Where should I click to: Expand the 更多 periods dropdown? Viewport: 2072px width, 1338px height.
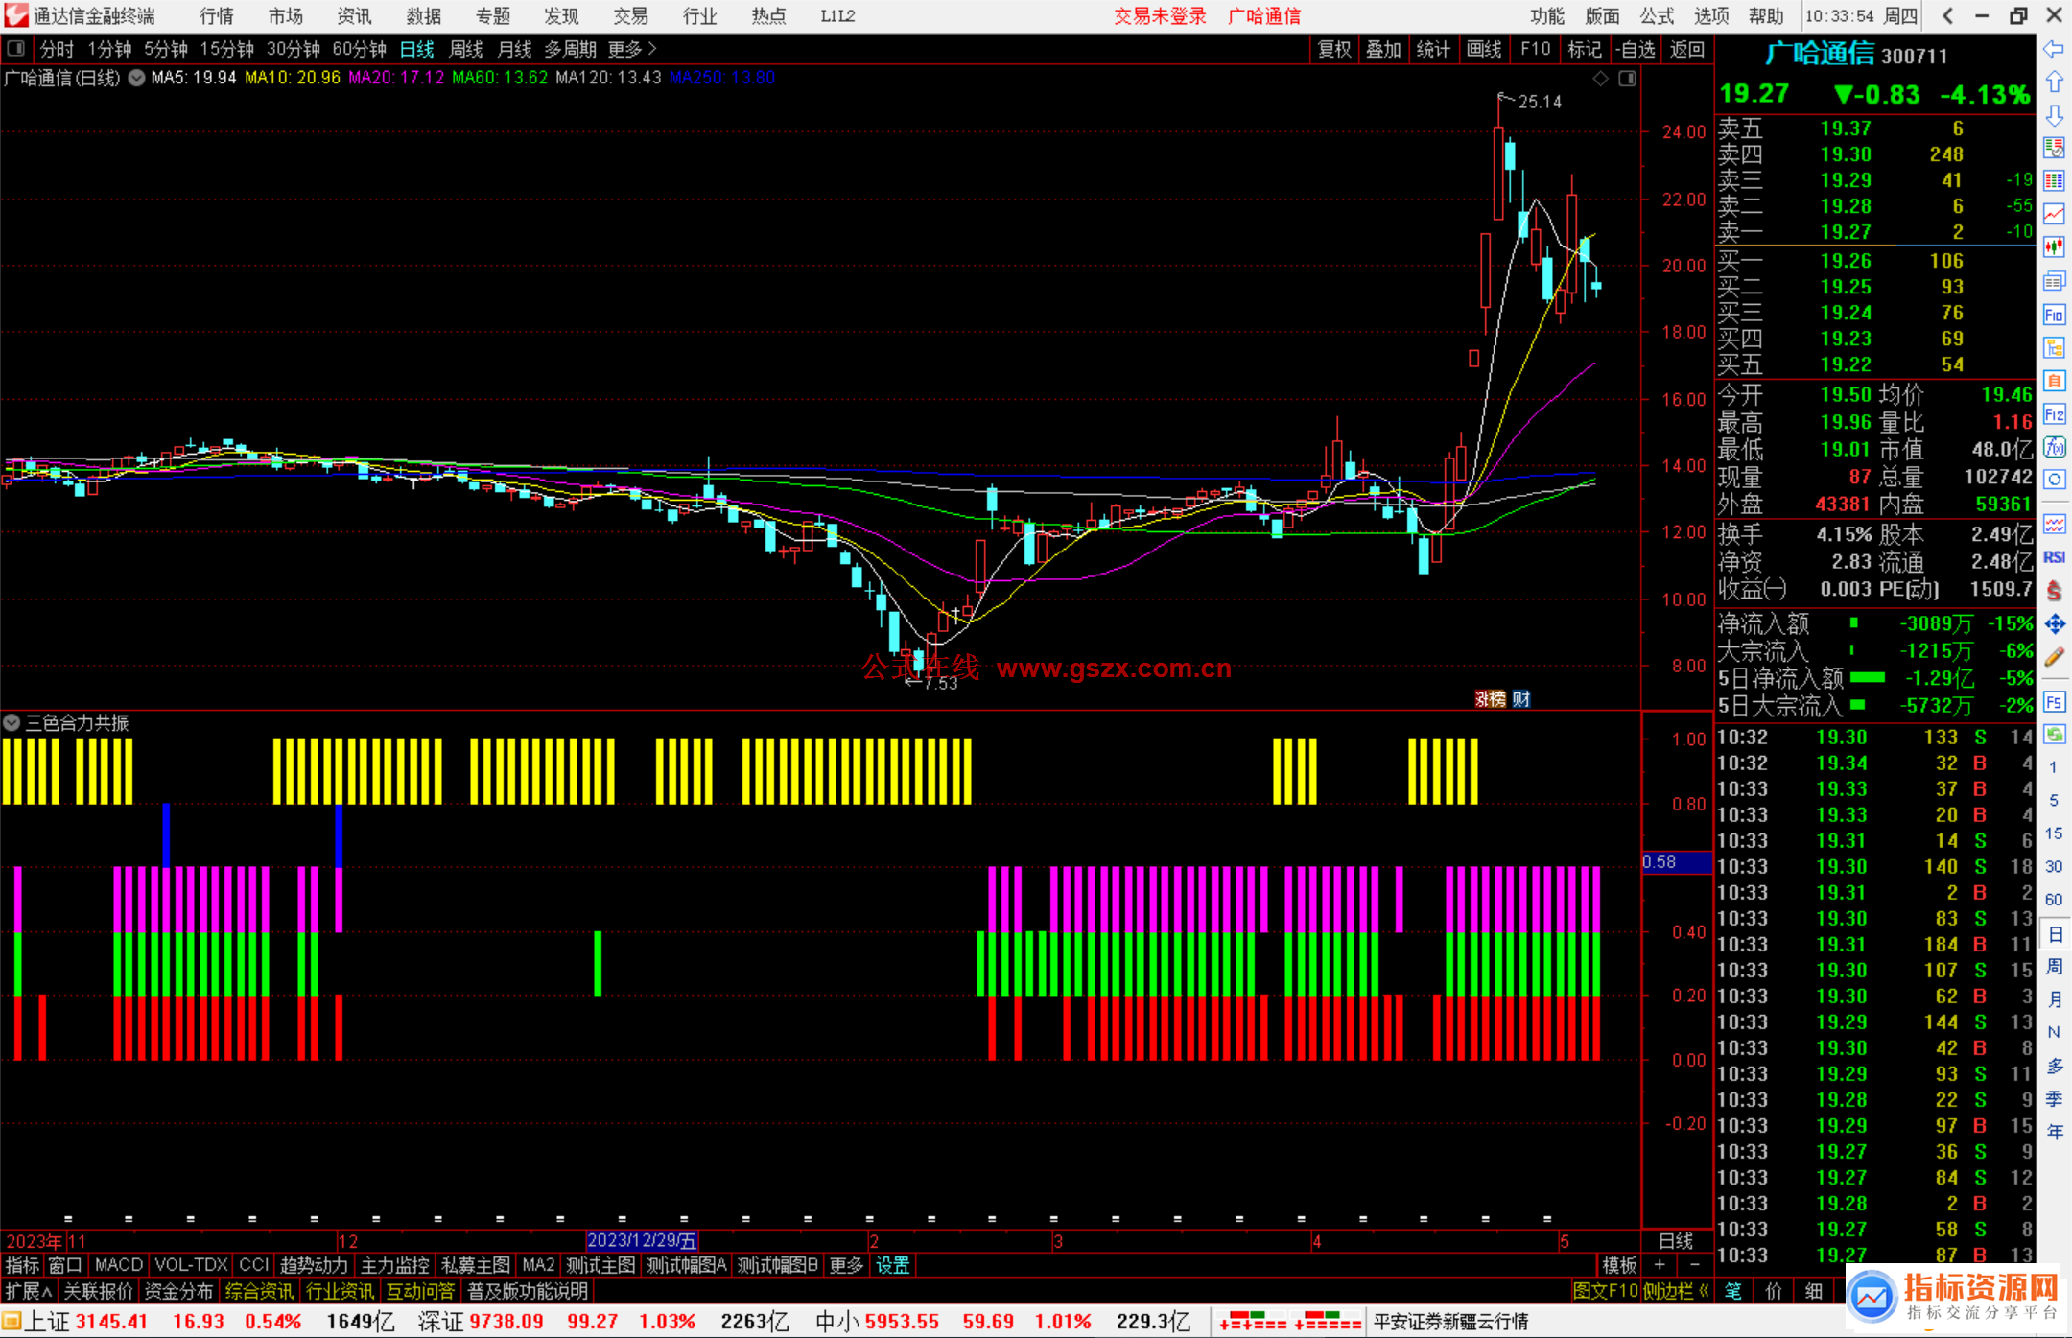click(x=632, y=49)
